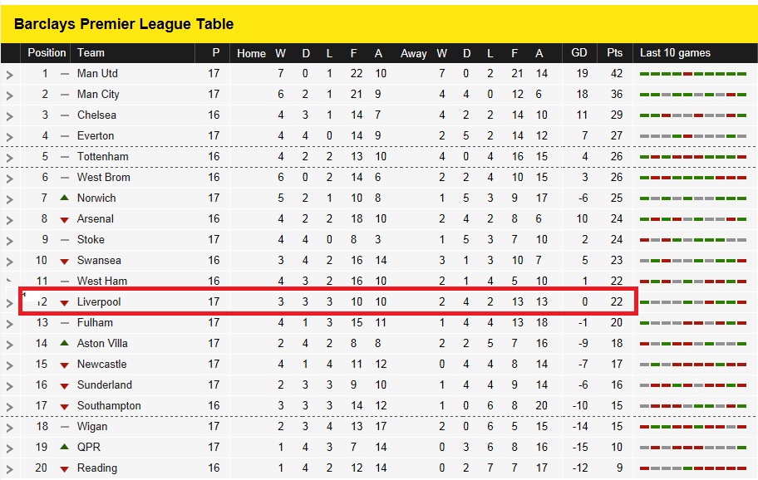The width and height of the screenshot is (758, 480).
Task: Click Swansea's red down arrow icon
Action: click(x=64, y=262)
